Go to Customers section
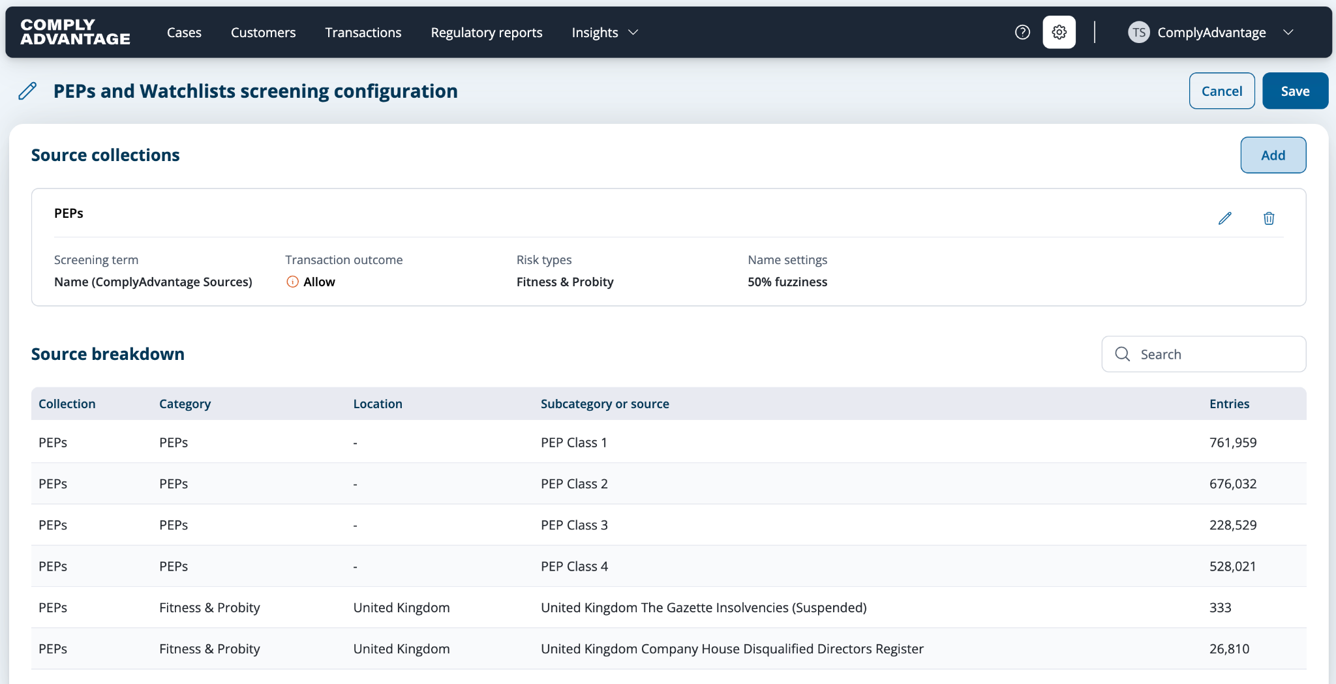The height and width of the screenshot is (684, 1336). click(x=263, y=32)
